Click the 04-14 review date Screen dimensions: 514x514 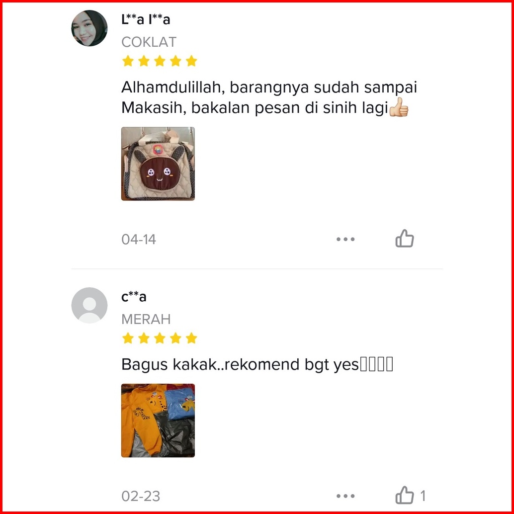click(x=139, y=239)
